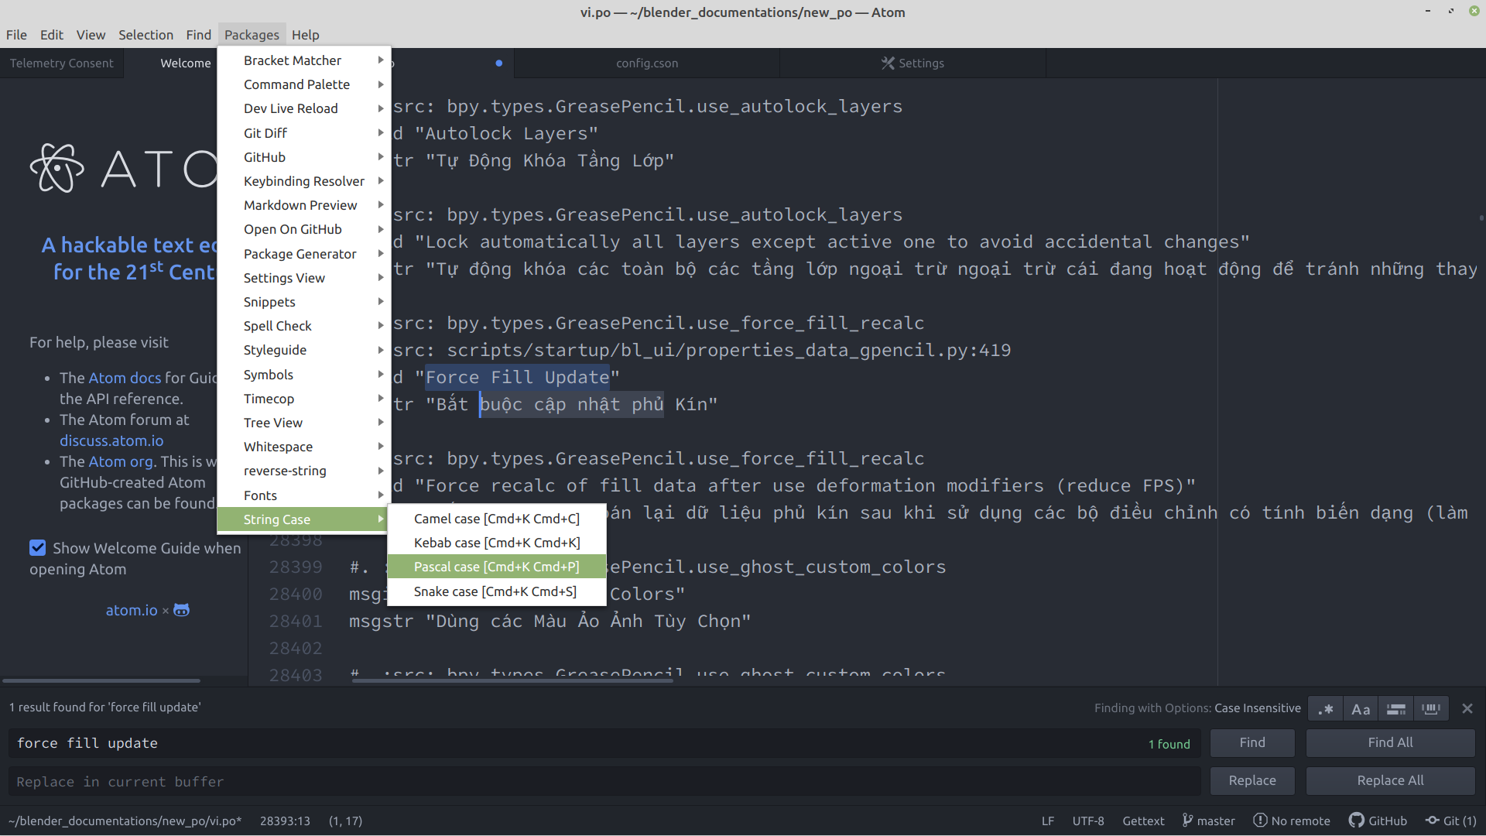Uncheck Show Welcome Guide when opening Atom
This screenshot has width=1486, height=836.
pos(38,548)
